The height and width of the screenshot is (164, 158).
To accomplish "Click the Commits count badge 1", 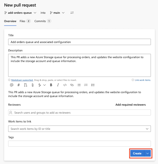I will tap(49, 21).
